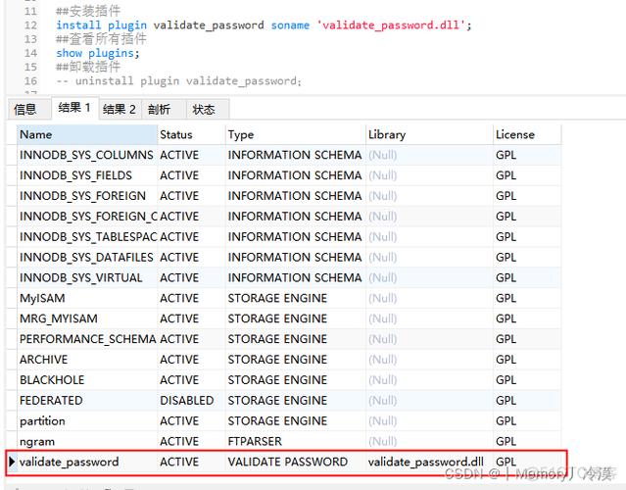
Task: Click the current-row arrow beside validate_password
Action: 12,462
